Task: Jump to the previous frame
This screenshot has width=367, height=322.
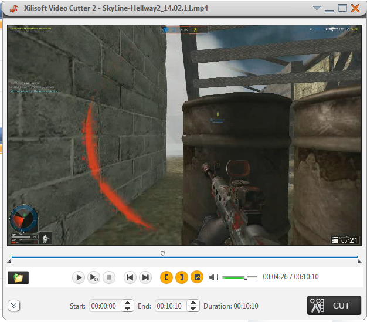Action: 130,277
